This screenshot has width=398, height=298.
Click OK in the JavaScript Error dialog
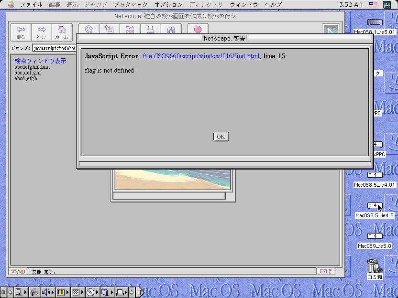pos(221,137)
